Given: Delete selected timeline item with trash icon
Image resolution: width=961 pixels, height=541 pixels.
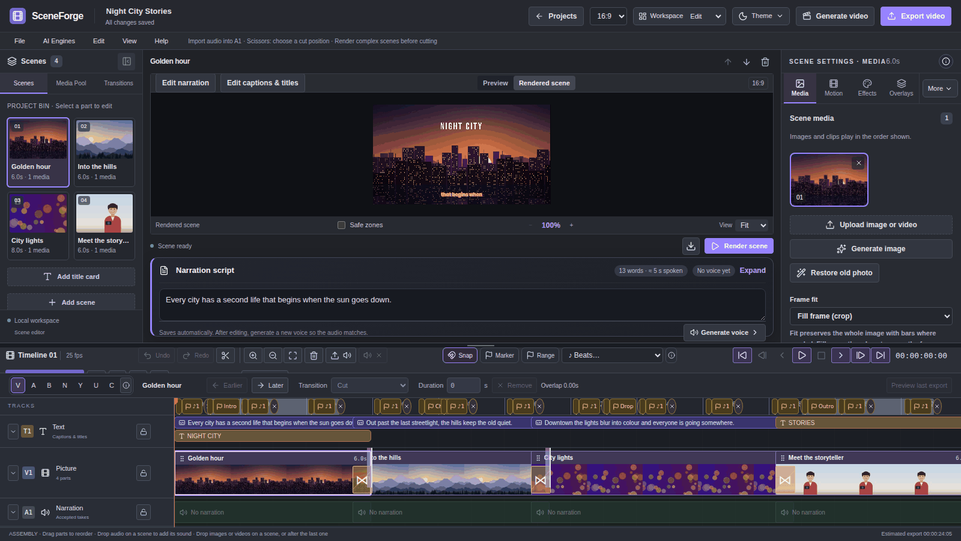Looking at the screenshot, I should point(314,355).
